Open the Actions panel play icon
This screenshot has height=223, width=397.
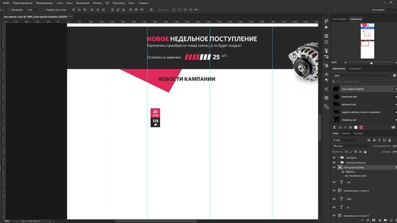tap(326, 27)
